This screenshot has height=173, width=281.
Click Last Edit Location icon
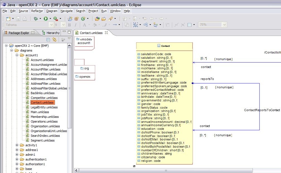click(x=145, y=19)
